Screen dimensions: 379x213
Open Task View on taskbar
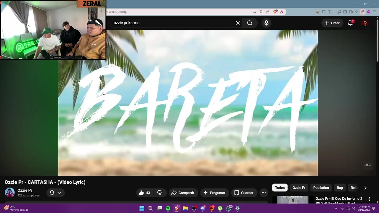(x=159, y=208)
